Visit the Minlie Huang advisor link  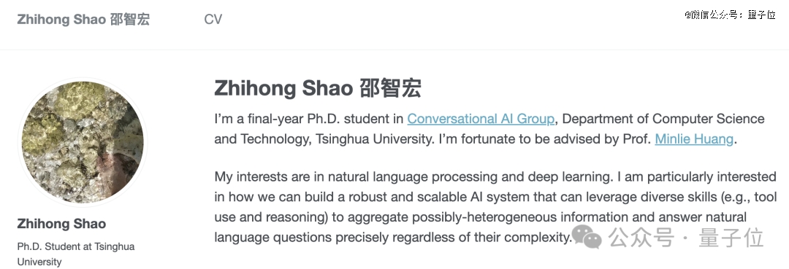pyautogui.click(x=694, y=139)
